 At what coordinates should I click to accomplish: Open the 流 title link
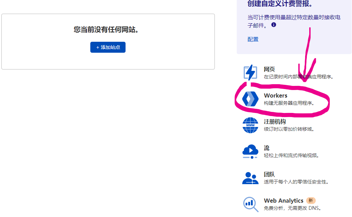[x=266, y=148]
